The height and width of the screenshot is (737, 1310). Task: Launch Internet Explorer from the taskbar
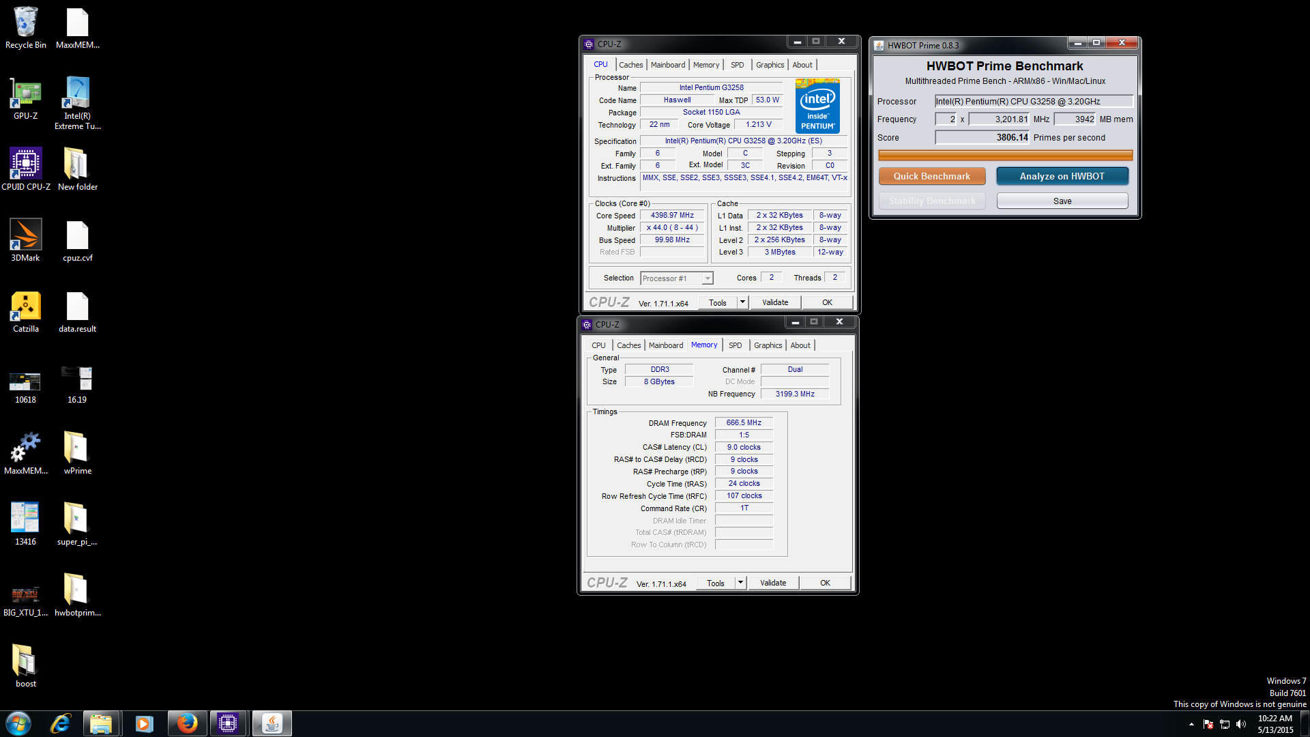point(61,723)
